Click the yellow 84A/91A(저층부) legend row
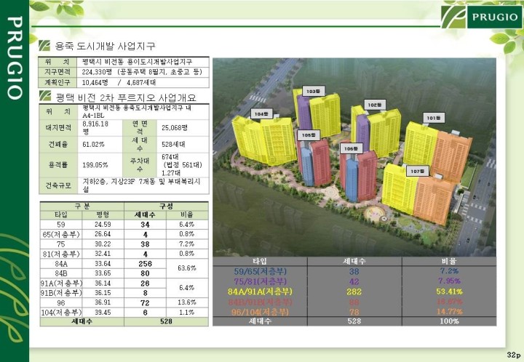Viewport: 524px width, 362px height. pos(354,291)
